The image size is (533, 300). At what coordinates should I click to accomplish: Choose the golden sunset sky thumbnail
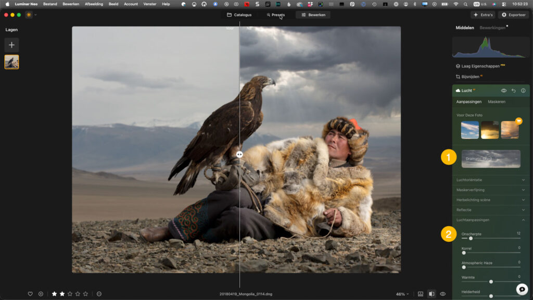[x=490, y=130]
